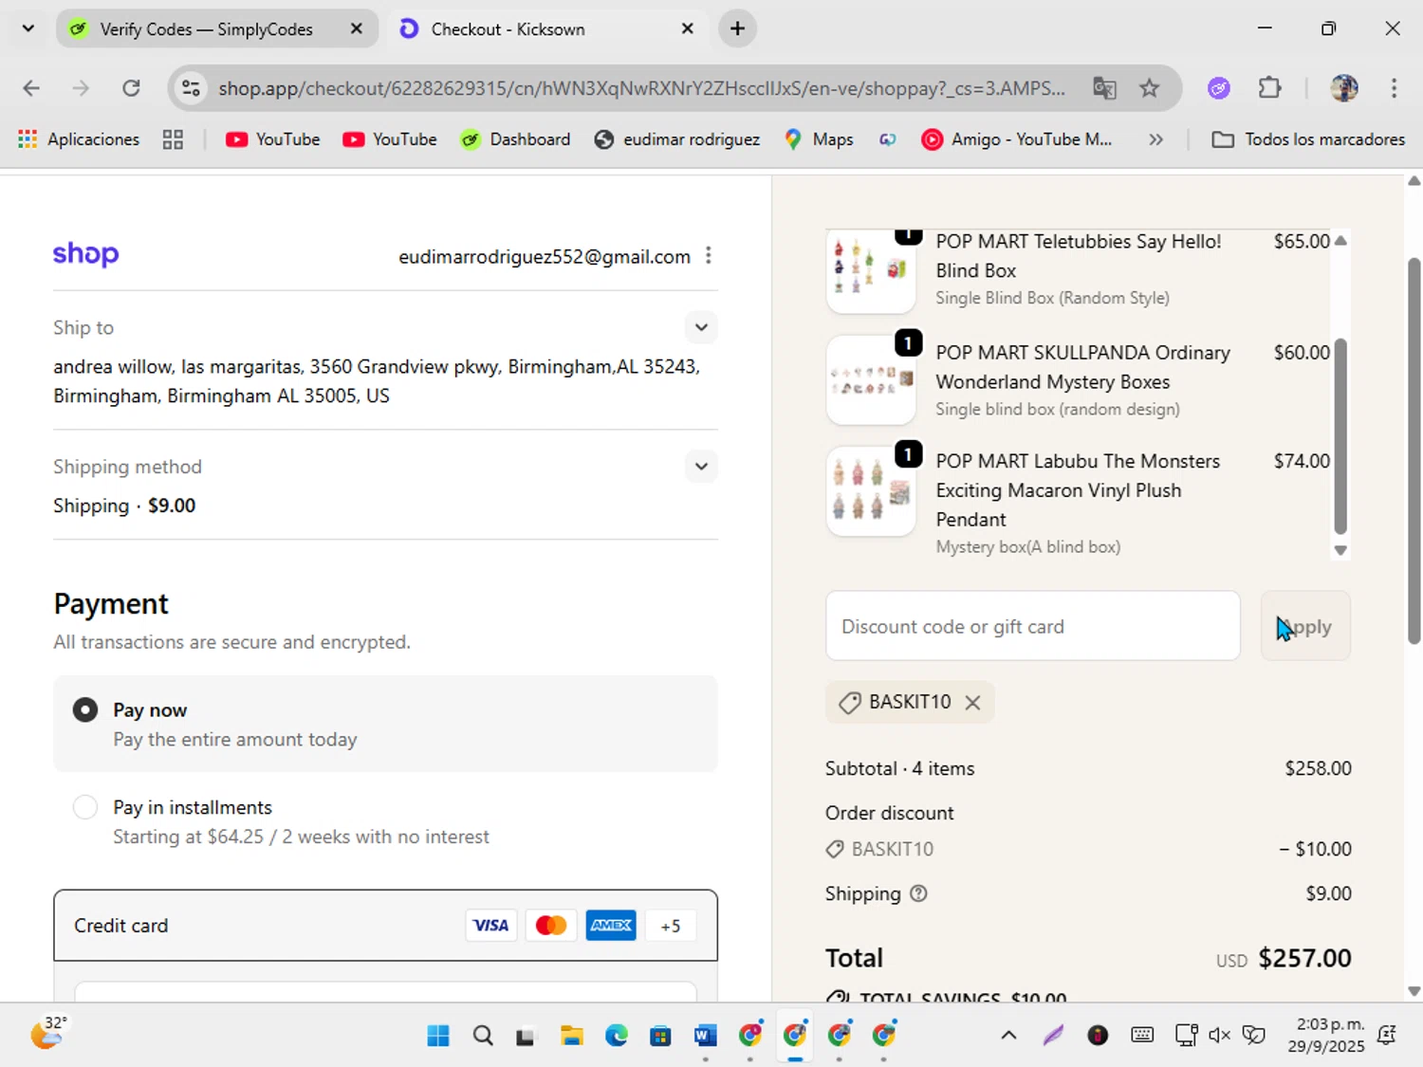Show more bookmarks chevron
The height and width of the screenshot is (1067, 1423).
click(1155, 139)
